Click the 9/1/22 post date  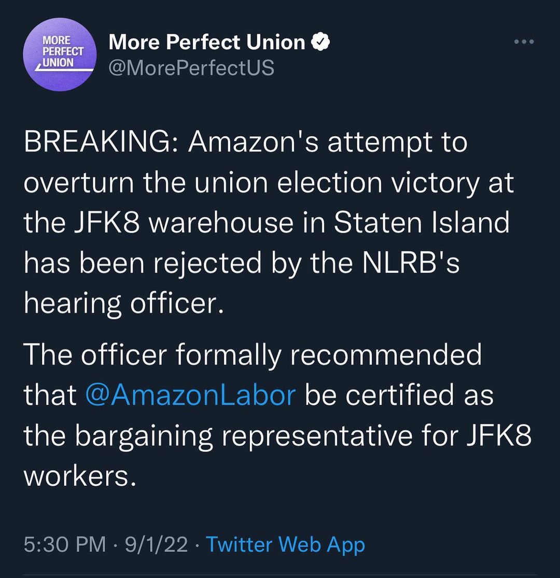click(157, 545)
